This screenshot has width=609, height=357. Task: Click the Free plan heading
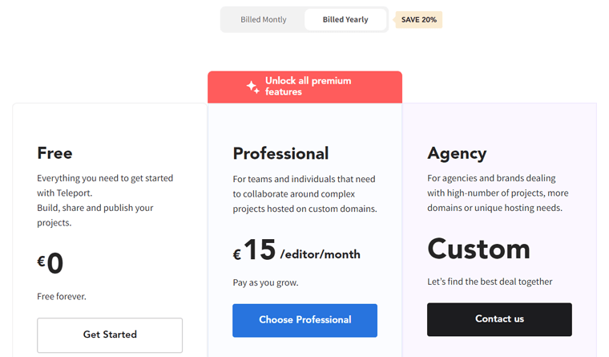tap(54, 153)
